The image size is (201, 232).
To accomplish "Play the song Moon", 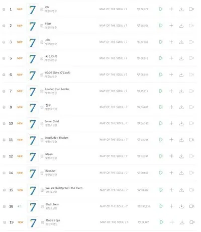I will [x=161, y=156].
